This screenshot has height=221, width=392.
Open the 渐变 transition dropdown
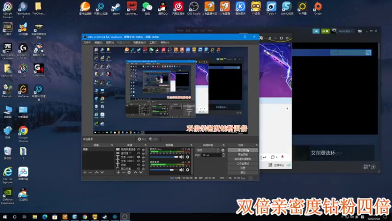pos(208,150)
